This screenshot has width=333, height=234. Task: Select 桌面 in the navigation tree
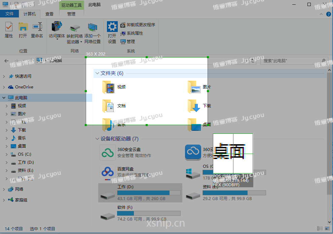[x=18, y=146]
